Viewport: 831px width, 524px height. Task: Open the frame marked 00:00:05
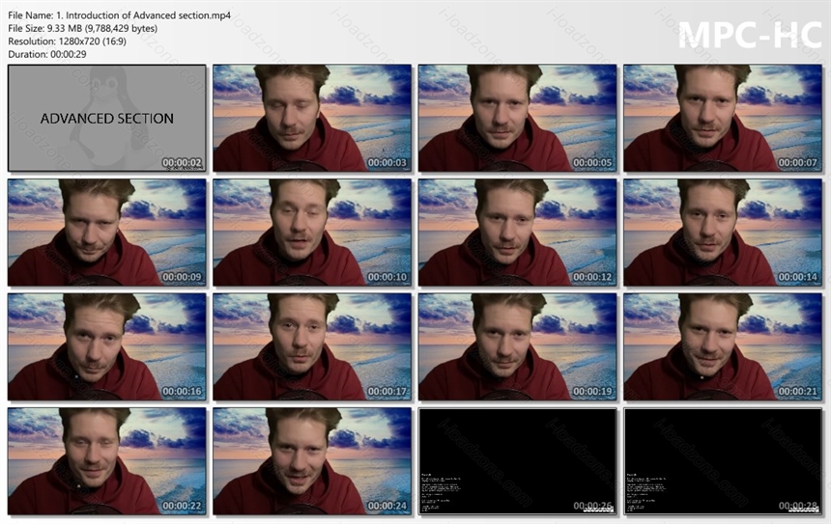pyautogui.click(x=517, y=118)
